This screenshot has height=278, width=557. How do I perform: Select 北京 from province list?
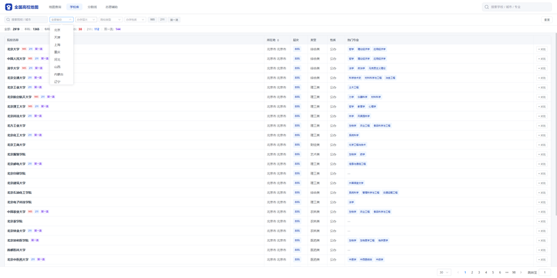[x=61, y=30]
